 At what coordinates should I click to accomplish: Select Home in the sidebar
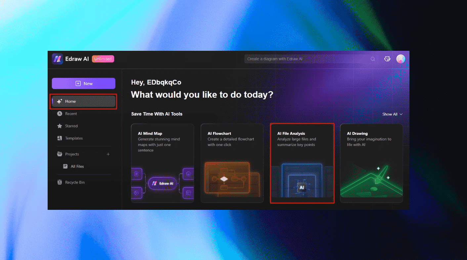pos(84,101)
